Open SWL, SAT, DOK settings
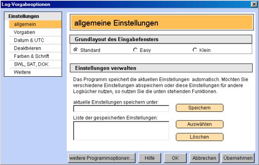The width and height of the screenshot is (259, 165). point(36,64)
